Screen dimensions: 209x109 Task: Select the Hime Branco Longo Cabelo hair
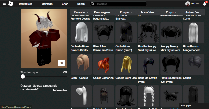[194, 33]
